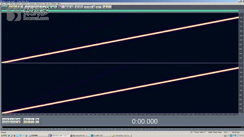Open the Window menu
The height and width of the screenshot is (137, 244).
54,4
